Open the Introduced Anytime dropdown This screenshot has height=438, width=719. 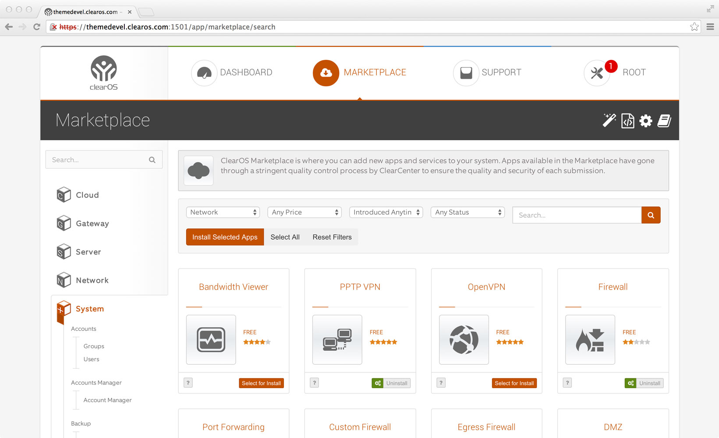(386, 212)
